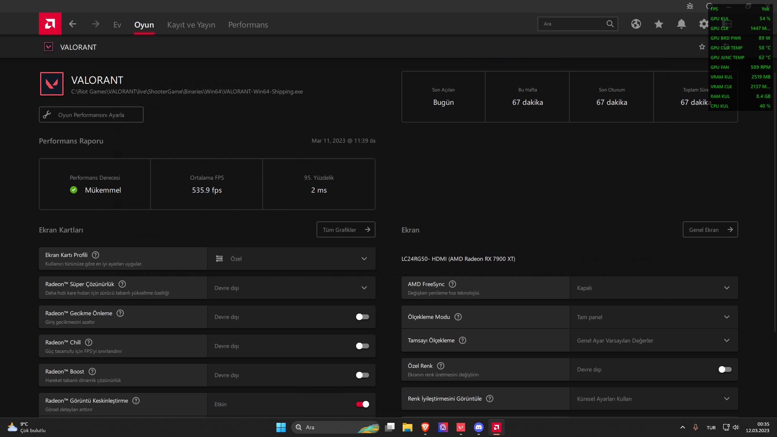
Task: Go back with the left arrow icon
Action: point(72,24)
